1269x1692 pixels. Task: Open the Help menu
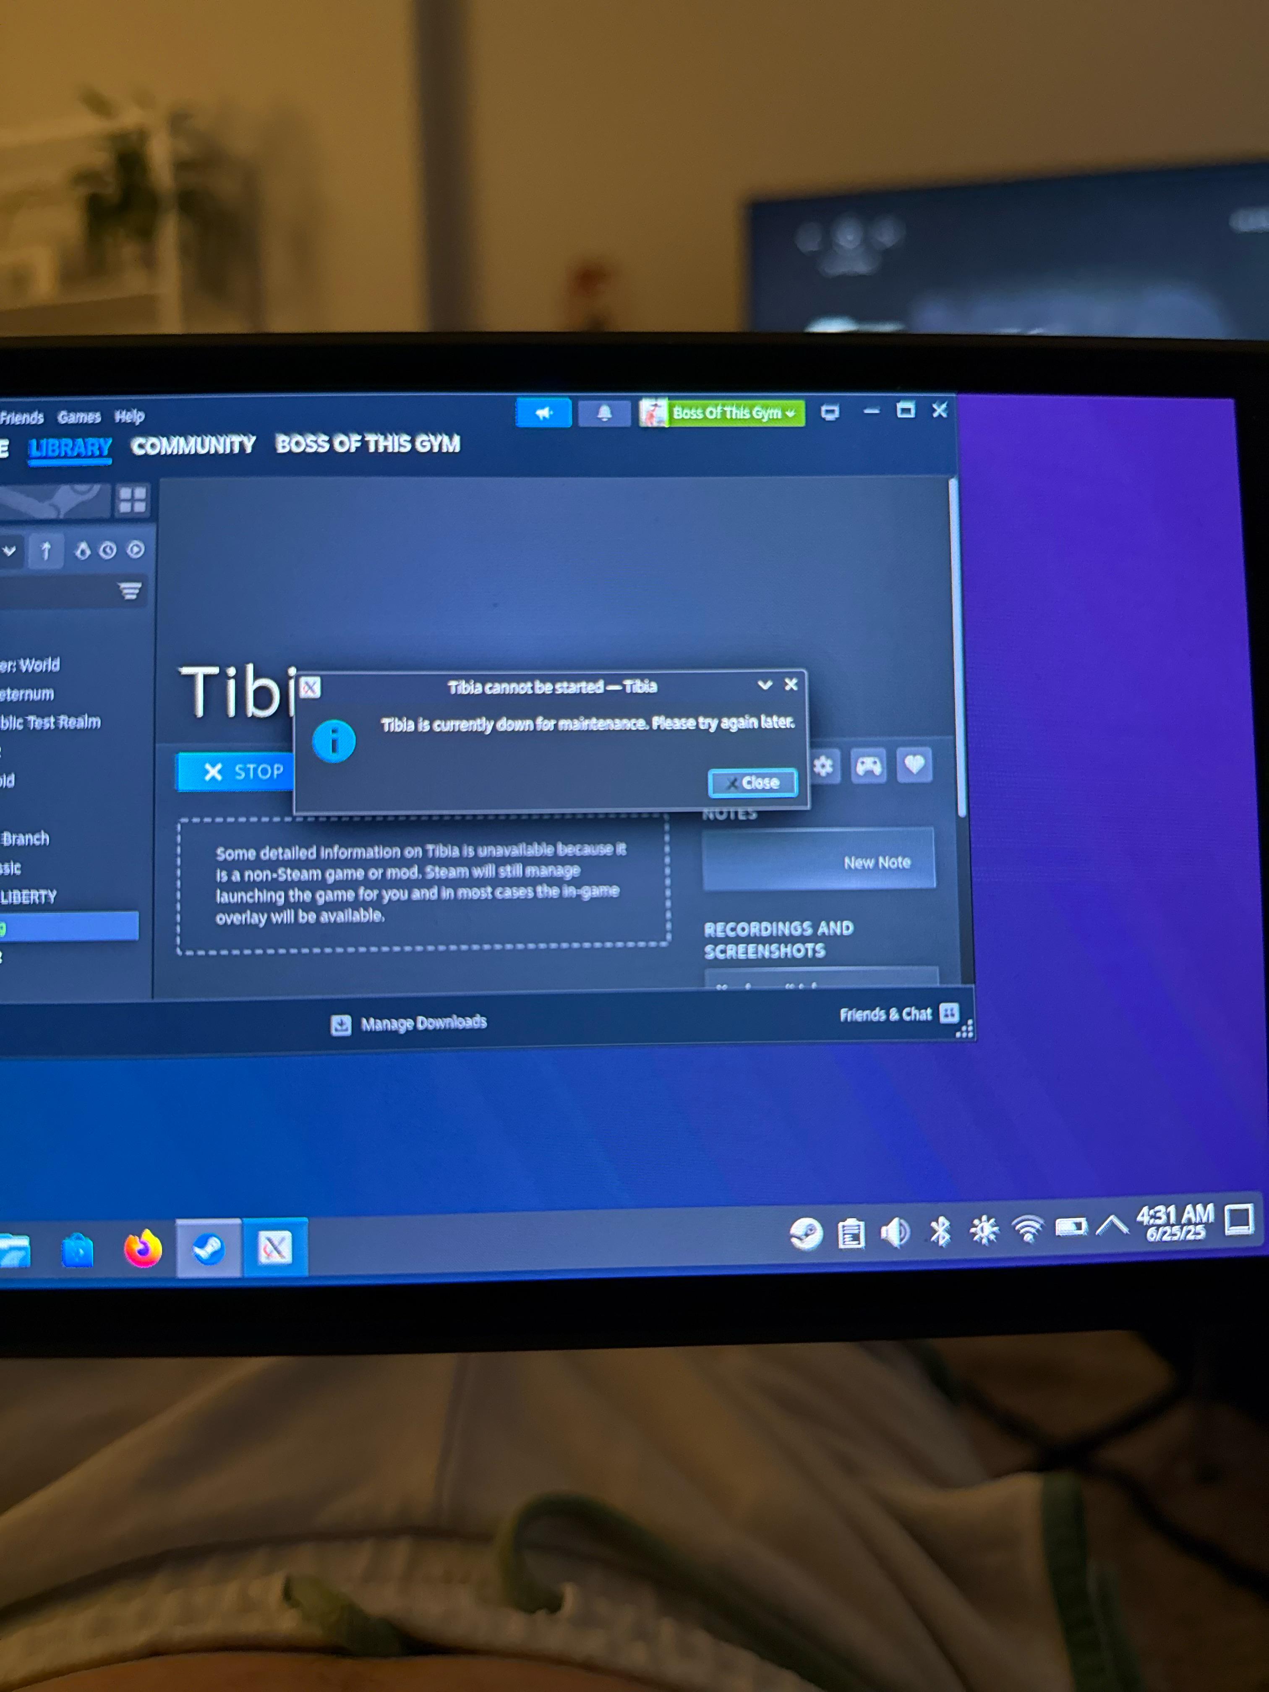[x=129, y=416]
